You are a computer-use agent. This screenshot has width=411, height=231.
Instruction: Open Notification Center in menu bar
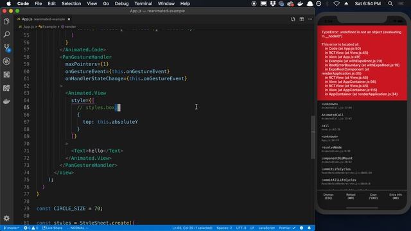(401, 4)
